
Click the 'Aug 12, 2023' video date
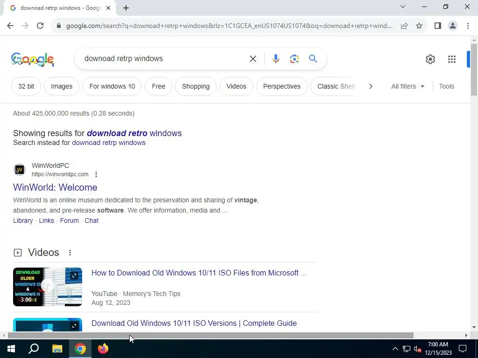[111, 303]
